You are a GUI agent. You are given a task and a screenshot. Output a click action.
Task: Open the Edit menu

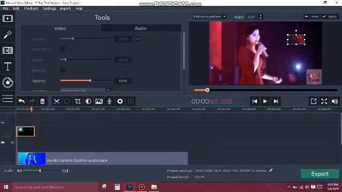16,9
